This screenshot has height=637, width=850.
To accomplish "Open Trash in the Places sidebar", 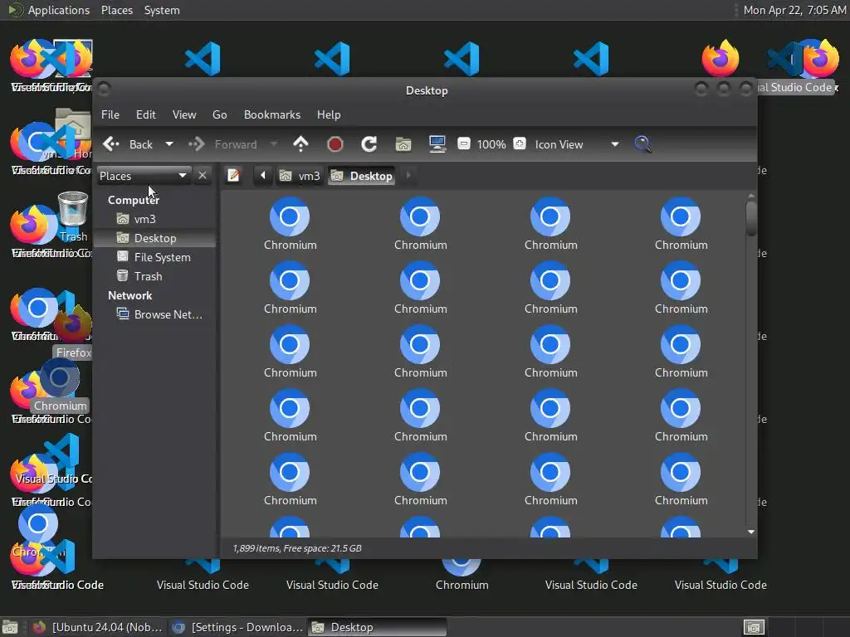I will coord(155,276).
